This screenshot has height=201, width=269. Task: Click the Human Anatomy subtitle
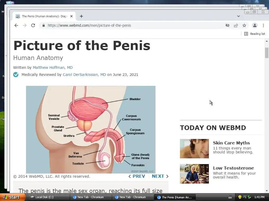[38, 58]
